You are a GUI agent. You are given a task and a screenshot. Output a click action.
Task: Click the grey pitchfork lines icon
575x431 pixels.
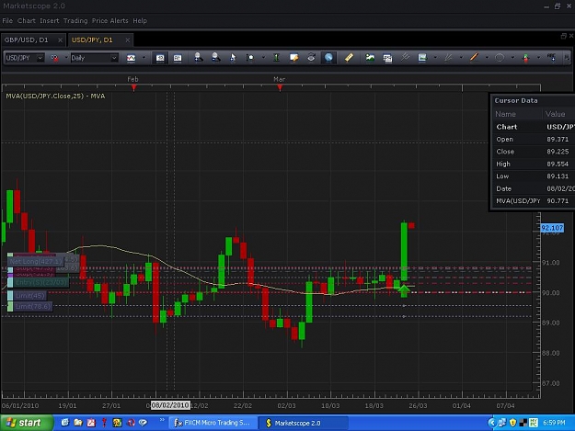tap(405, 58)
